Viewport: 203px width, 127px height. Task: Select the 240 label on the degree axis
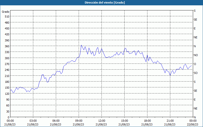7,70
